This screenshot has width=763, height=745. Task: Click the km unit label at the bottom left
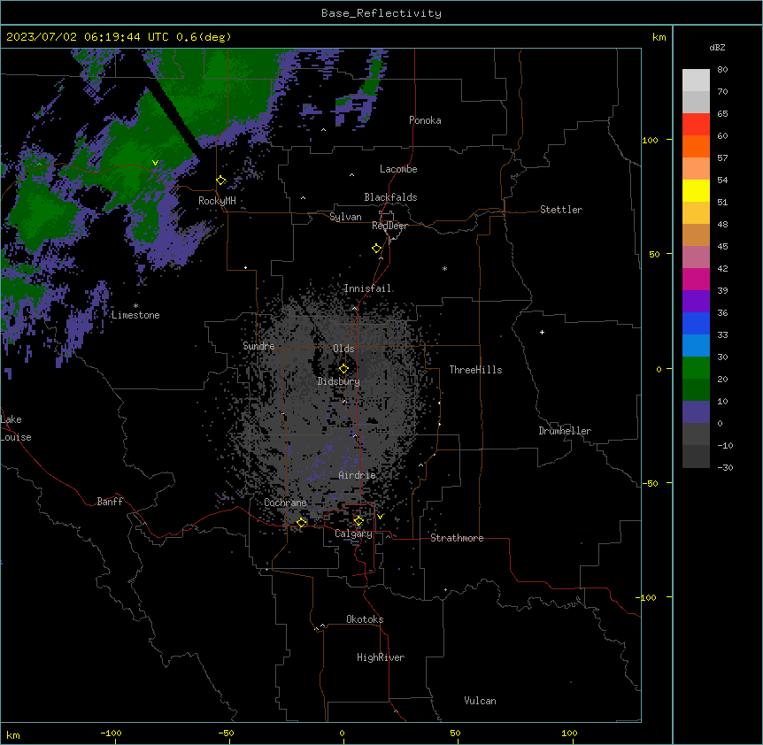pos(13,735)
